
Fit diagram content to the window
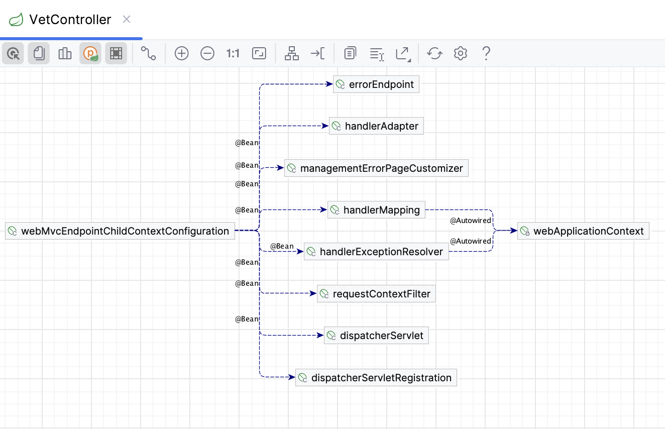pos(259,53)
